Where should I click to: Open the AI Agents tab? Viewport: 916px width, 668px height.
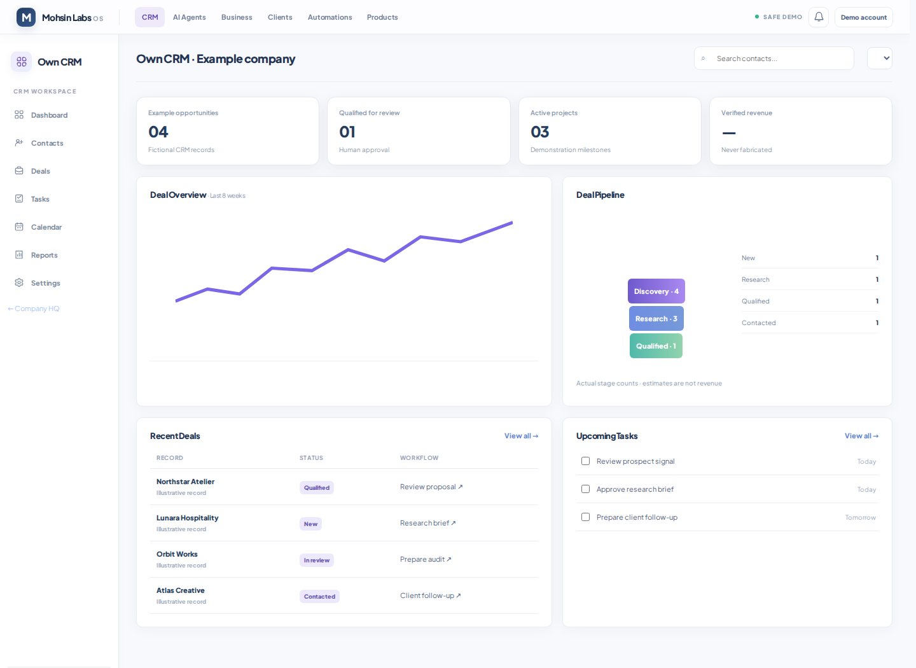(190, 17)
